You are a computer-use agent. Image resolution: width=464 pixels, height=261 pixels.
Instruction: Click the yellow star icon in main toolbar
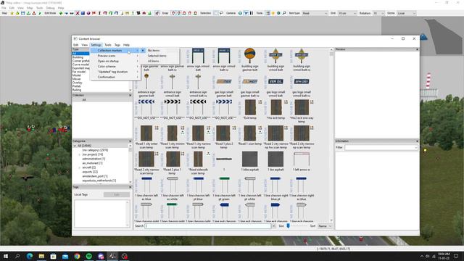tap(12, 13)
